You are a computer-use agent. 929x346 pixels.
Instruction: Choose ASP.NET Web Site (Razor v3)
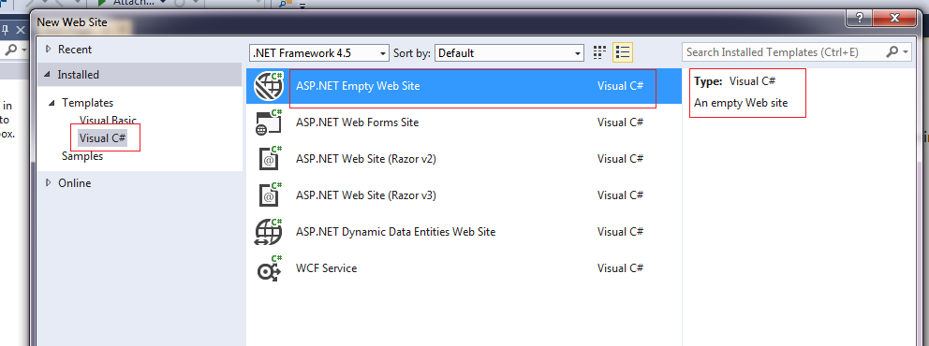[366, 195]
